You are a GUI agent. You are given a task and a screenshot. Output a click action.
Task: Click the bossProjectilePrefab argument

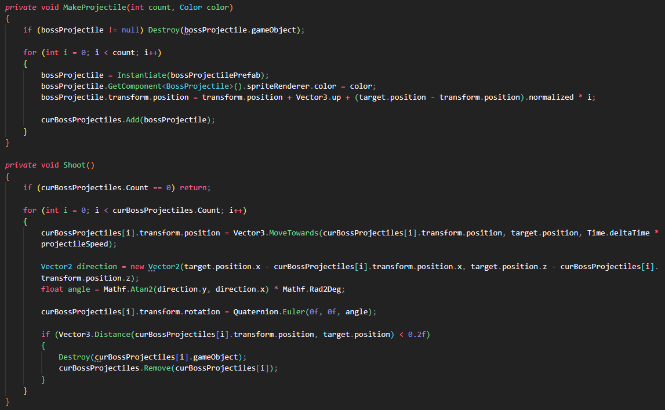216,75
